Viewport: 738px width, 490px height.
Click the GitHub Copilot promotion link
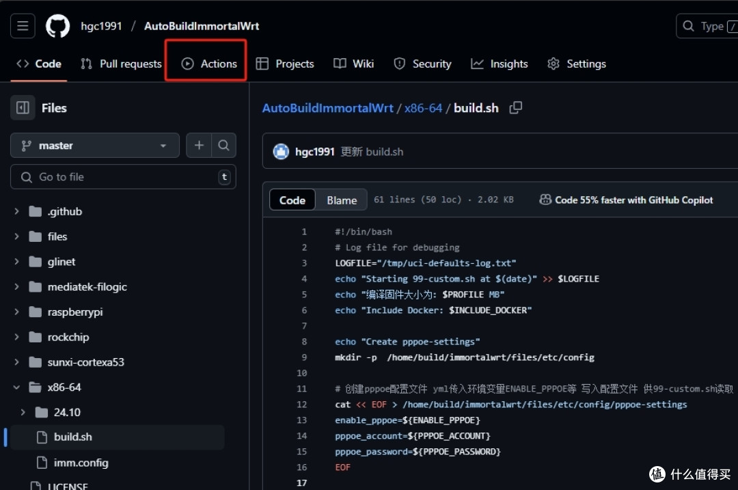(626, 200)
